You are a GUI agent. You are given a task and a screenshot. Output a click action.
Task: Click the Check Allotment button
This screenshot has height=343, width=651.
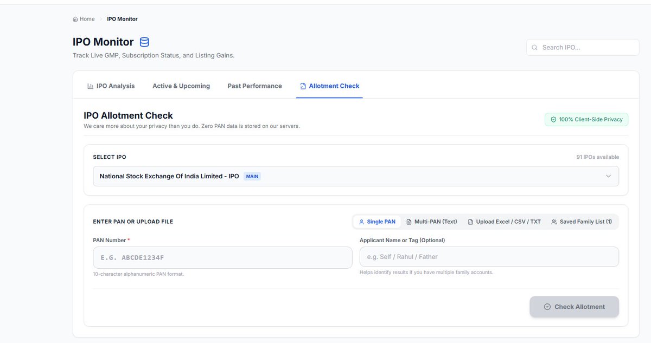[x=575, y=307]
